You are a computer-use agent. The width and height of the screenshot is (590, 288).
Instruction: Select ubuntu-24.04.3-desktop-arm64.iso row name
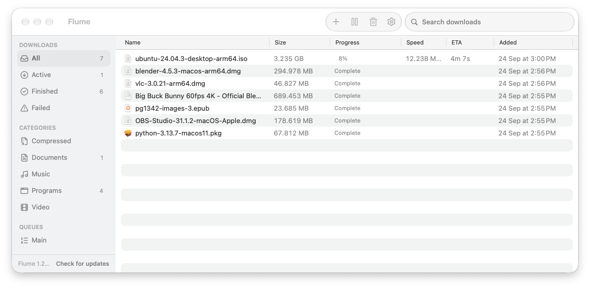191,59
